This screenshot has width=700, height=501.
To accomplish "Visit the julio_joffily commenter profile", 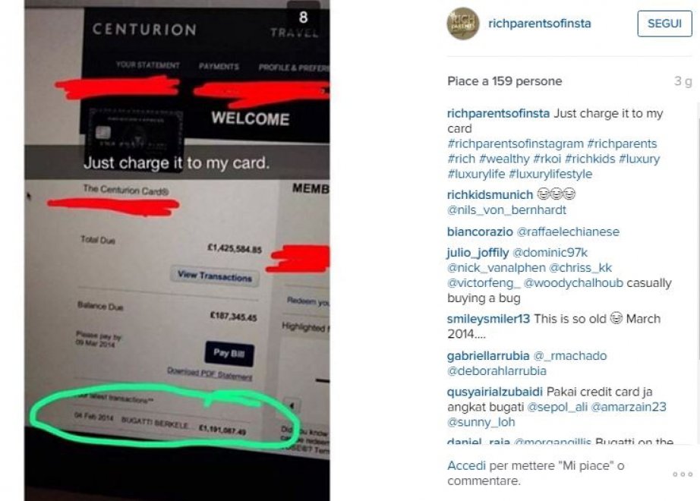I will [x=478, y=253].
